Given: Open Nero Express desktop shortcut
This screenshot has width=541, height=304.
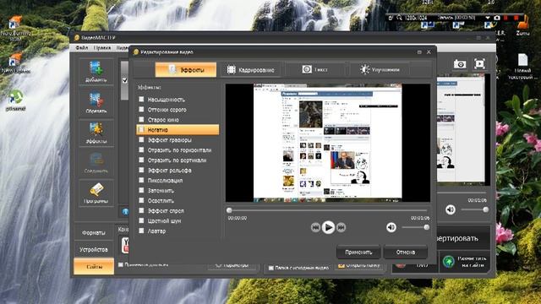Looking at the screenshot, I should pyautogui.click(x=15, y=63).
